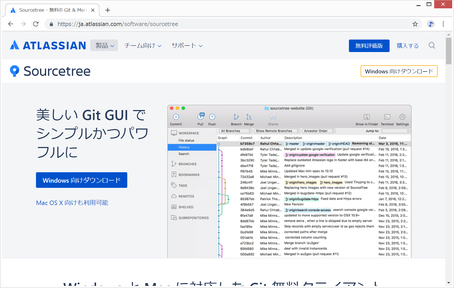Expand the チーム向け dropdown menu
The width and height of the screenshot is (454, 288).
click(143, 46)
